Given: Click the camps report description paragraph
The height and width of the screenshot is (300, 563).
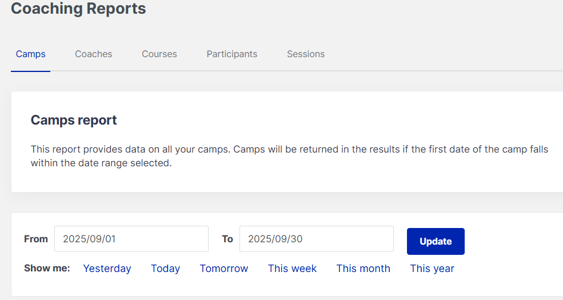Looking at the screenshot, I should coord(289,156).
